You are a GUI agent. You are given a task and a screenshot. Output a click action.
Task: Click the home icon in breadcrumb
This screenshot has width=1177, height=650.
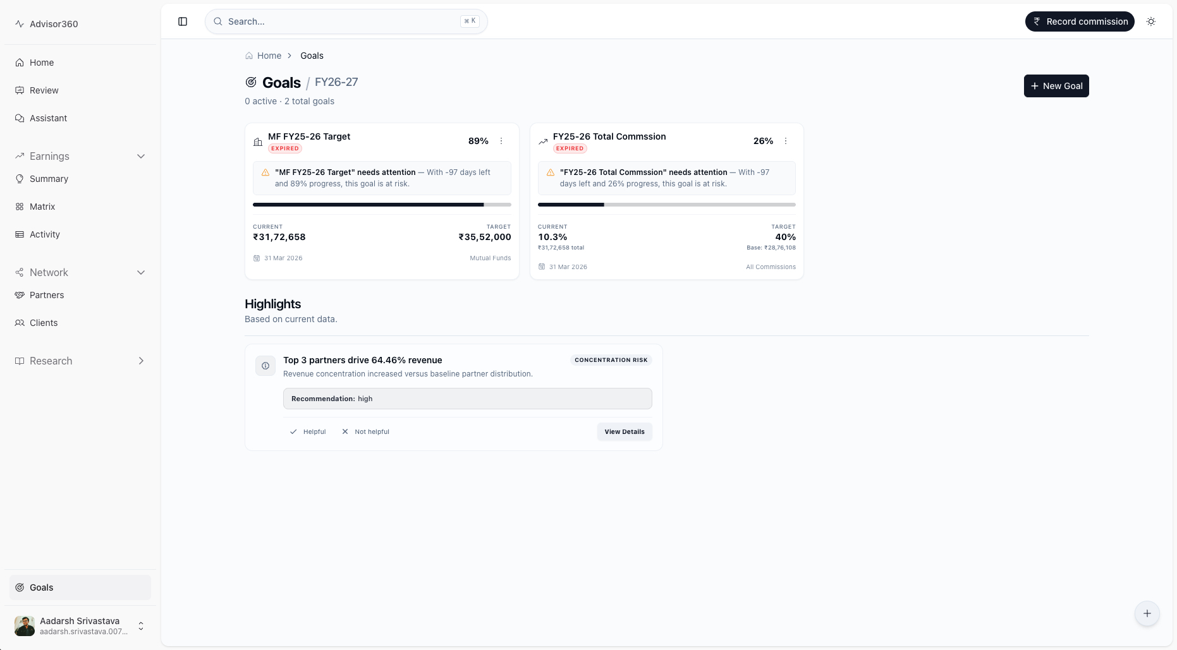click(249, 56)
